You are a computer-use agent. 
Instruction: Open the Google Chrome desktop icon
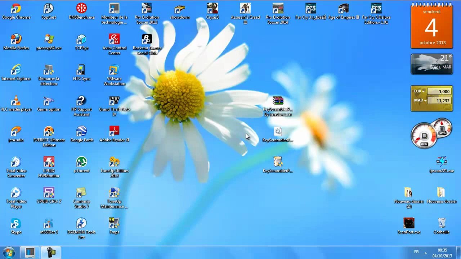[x=16, y=11]
